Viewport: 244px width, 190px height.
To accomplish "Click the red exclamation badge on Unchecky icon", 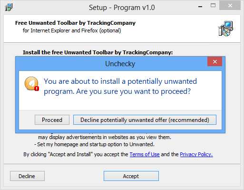I will tap(37, 89).
